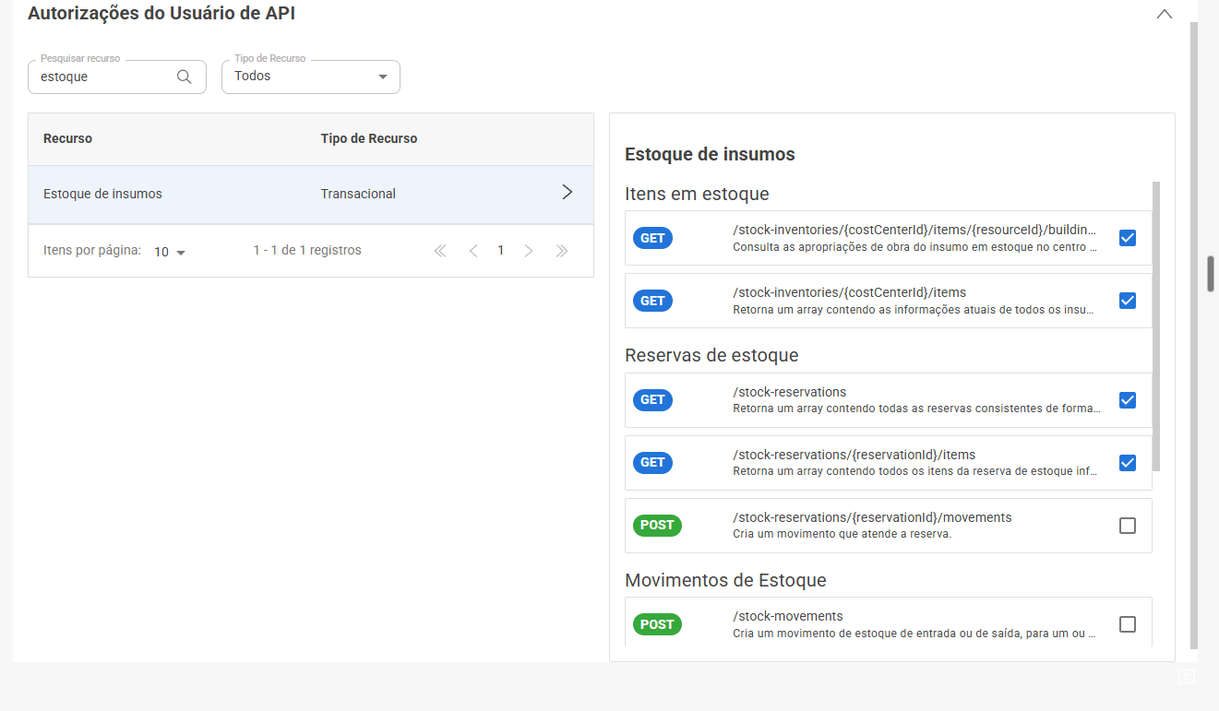Click the Movimentos de Estoque heading
The width and height of the screenshot is (1219, 711).
pos(725,580)
